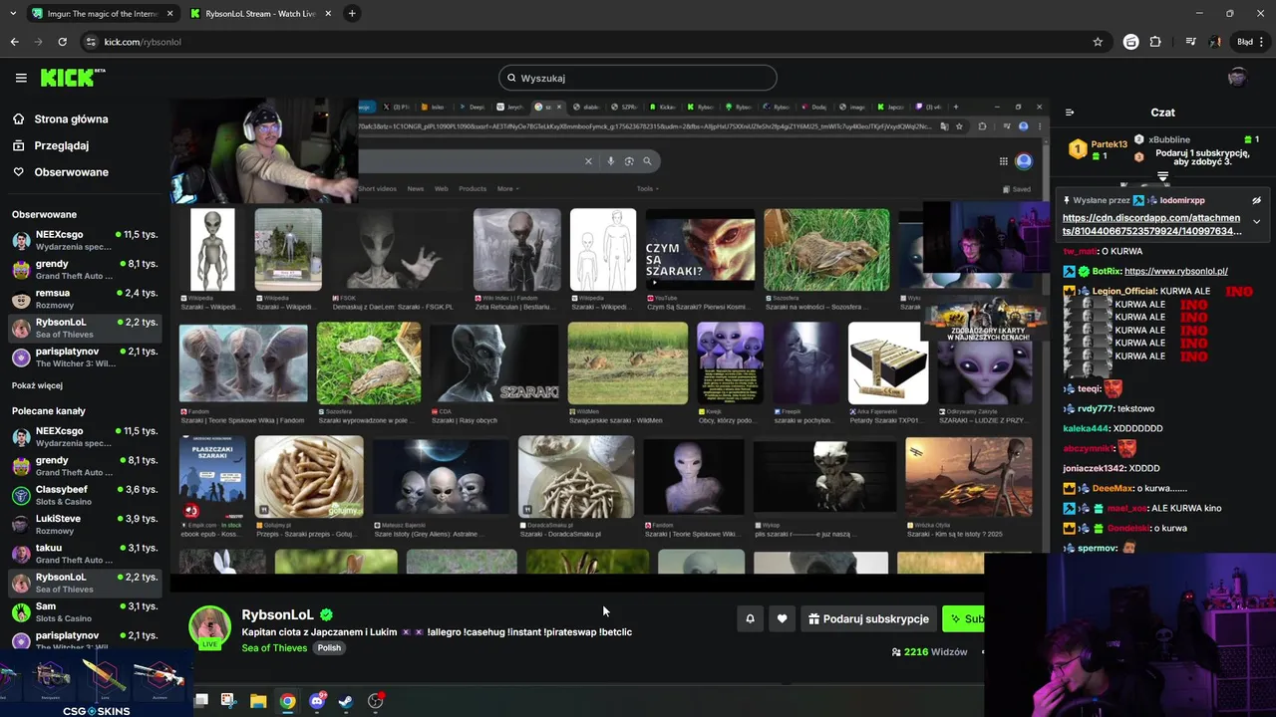Screen dimensions: 1276x717
Task: Focus the Wyszukaj search field
Action: click(x=638, y=78)
